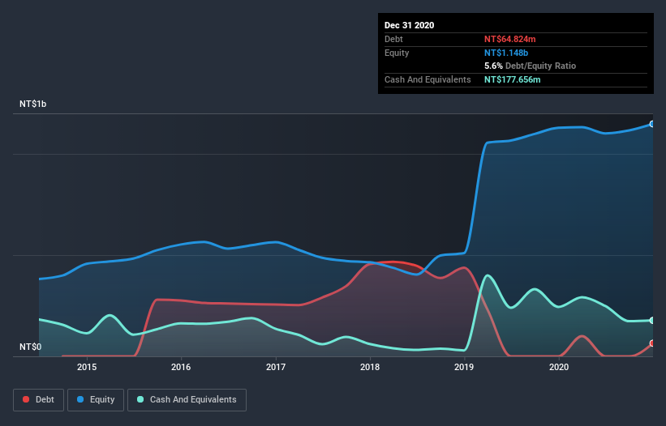
Task: Click the blue Equity legend dot
Action: (79, 399)
